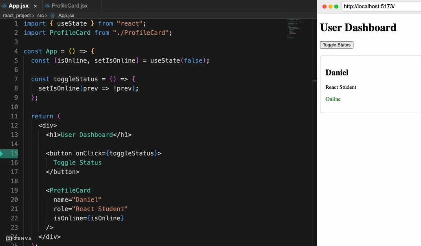Click the "Daniel" name prop value
This screenshot has width=421, height=246.
(x=87, y=200)
